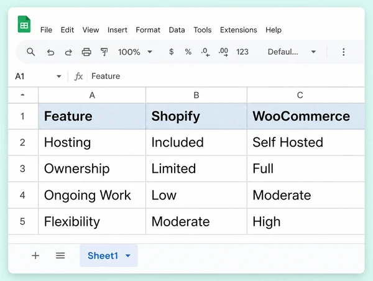Open the File menu
The image size is (373, 281).
click(x=46, y=30)
